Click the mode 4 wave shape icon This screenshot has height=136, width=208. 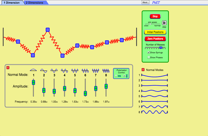pyautogui.click(x=64, y=71)
